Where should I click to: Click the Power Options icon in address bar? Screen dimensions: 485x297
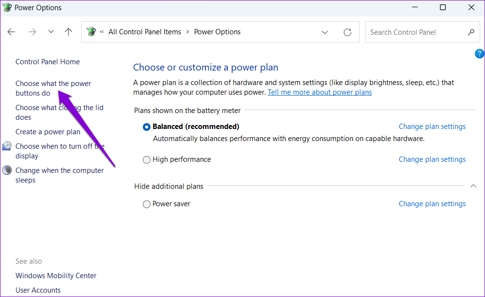[91, 32]
